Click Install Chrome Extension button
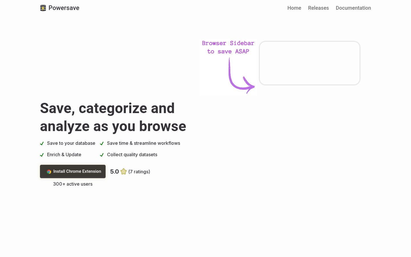The height and width of the screenshot is (257, 411). [x=73, y=171]
